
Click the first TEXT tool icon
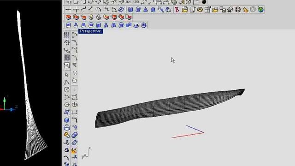click(129, 2)
